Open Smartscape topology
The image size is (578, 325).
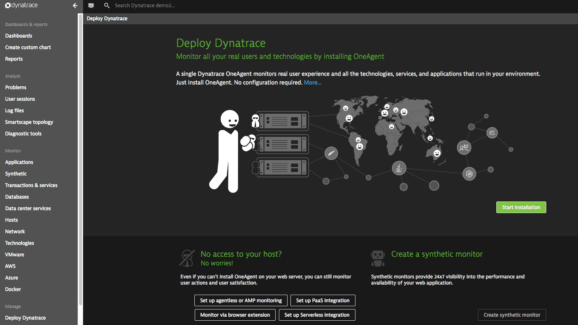[29, 122]
